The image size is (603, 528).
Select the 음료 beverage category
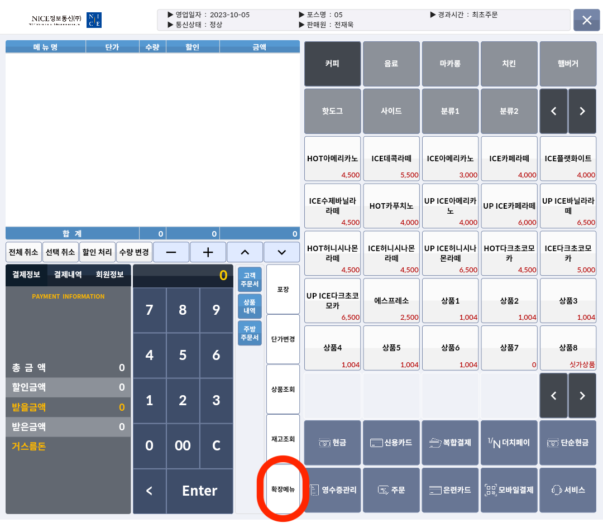pos(391,64)
